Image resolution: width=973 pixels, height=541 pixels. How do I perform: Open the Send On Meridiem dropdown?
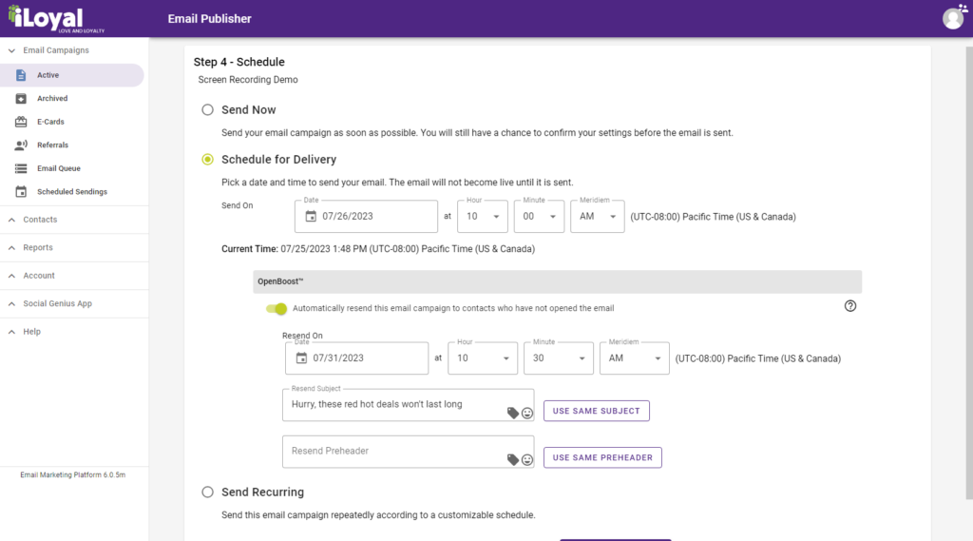tap(597, 216)
